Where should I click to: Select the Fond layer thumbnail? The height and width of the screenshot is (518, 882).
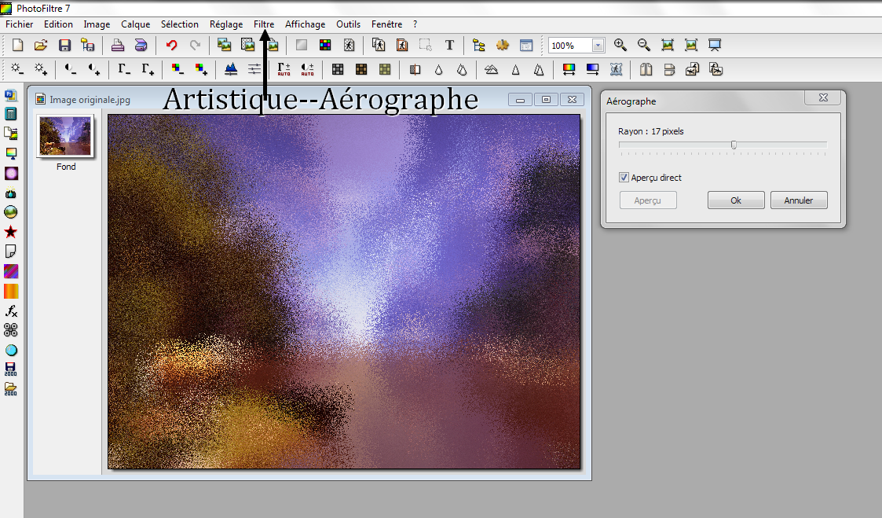(x=66, y=136)
